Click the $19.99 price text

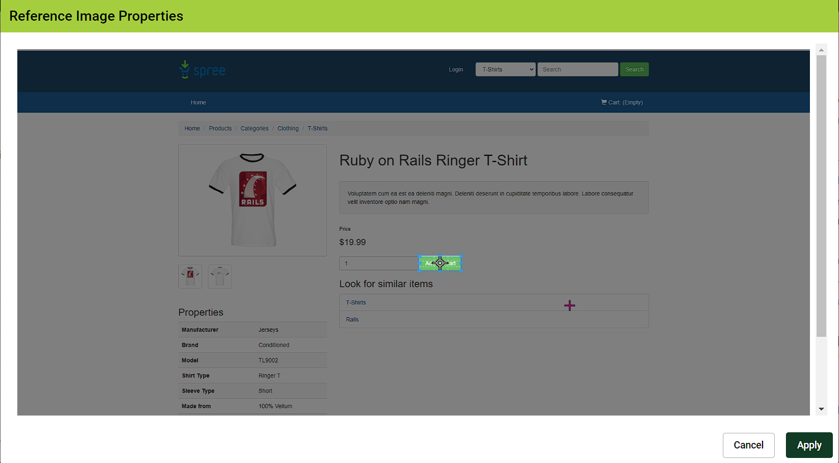click(352, 242)
